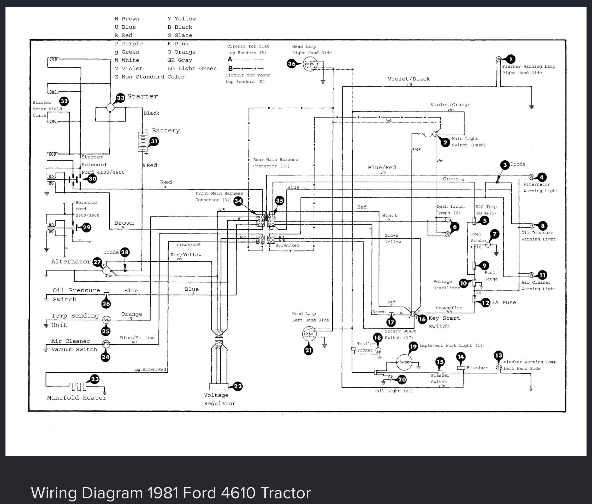Click the Non-Standard Color legend entry
This screenshot has height=504, width=592.
(150, 77)
